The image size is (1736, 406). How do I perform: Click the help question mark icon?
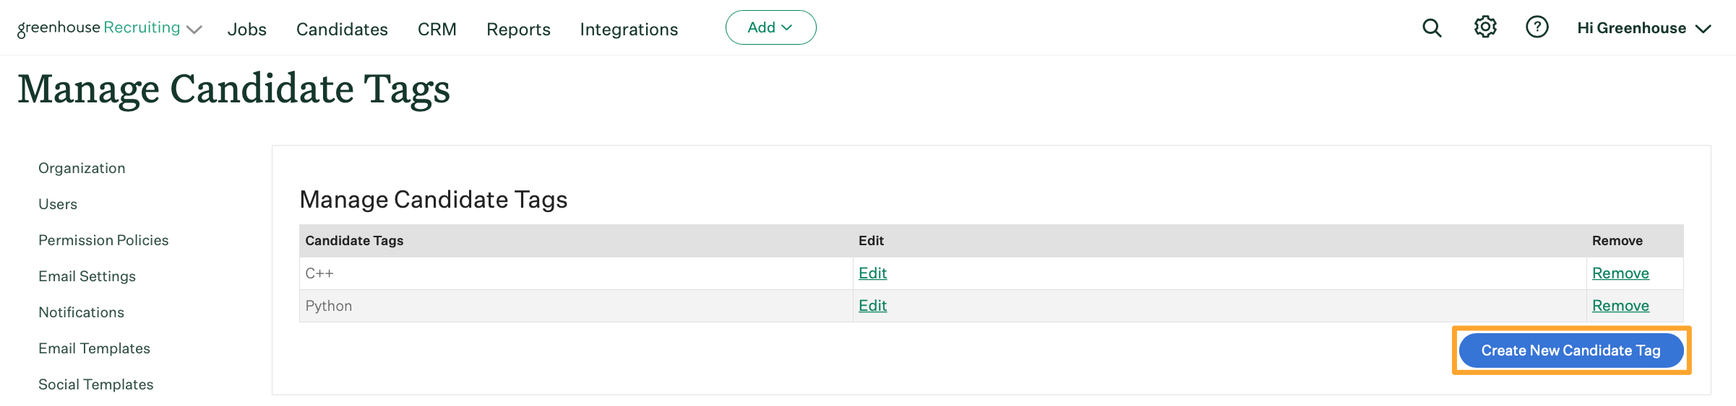(x=1537, y=27)
